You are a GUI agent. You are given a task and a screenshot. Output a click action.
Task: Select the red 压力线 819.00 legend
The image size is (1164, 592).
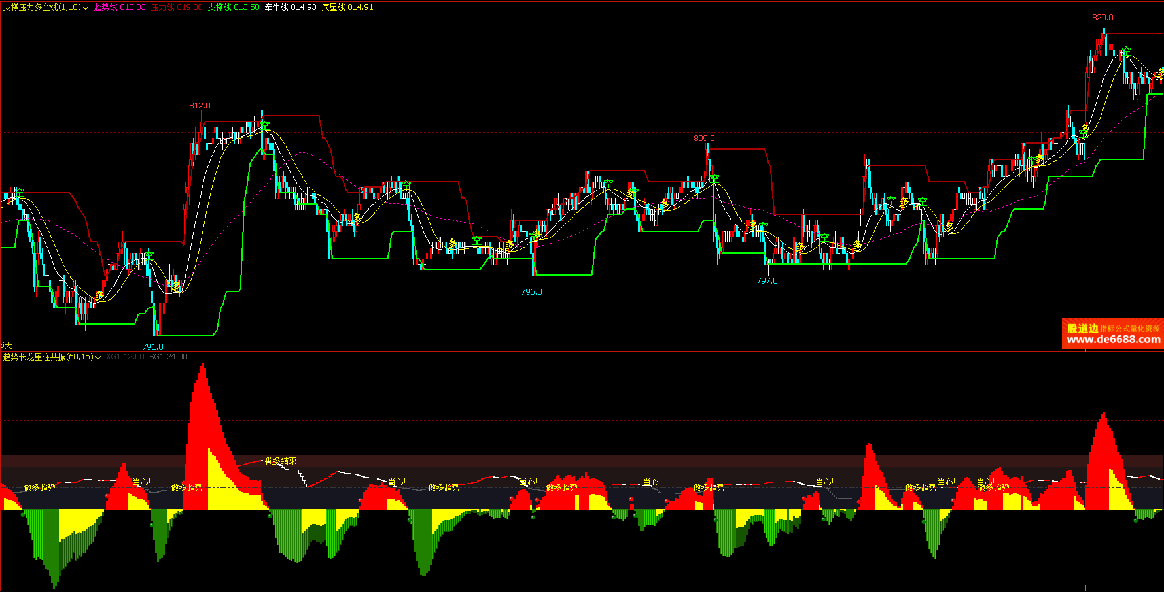point(177,7)
